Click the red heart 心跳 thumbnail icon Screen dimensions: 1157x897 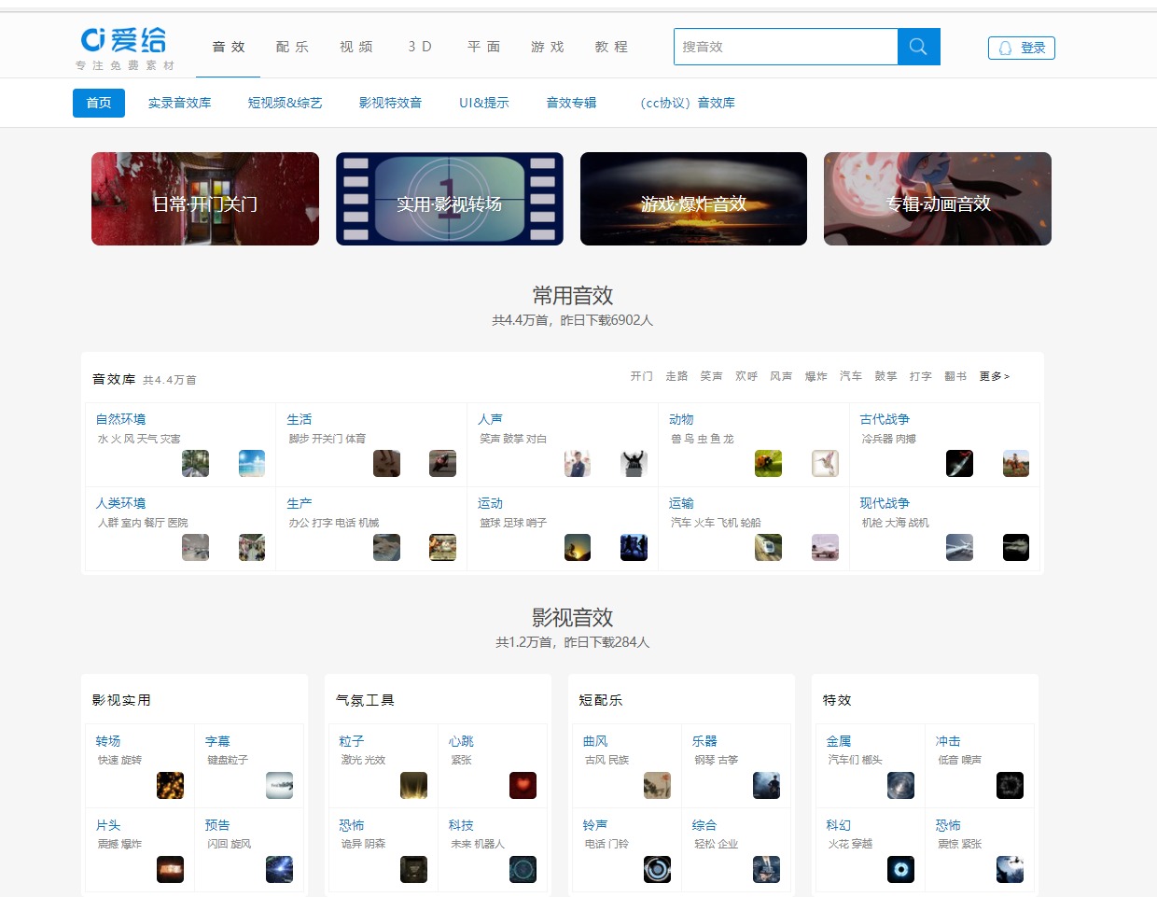pyautogui.click(x=523, y=786)
